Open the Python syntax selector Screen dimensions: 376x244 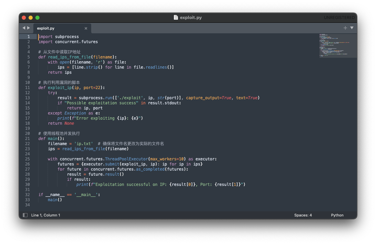point(337,215)
